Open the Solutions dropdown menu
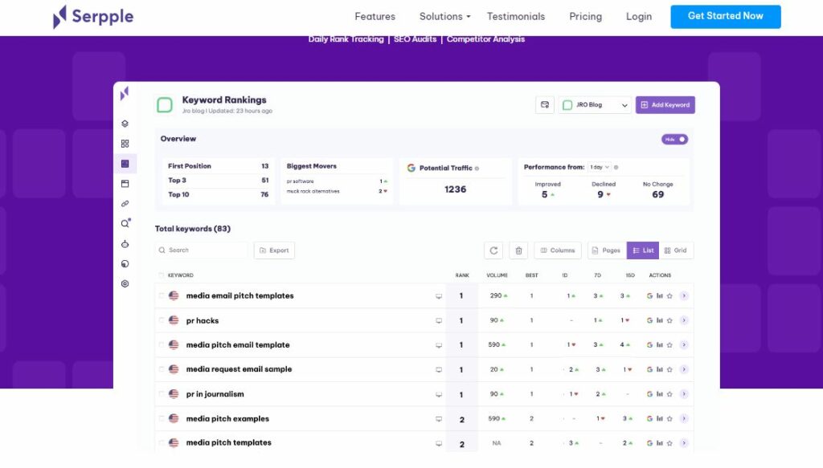 tap(444, 17)
